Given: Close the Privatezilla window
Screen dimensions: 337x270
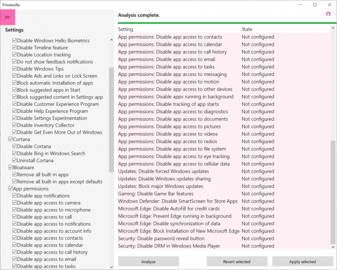Looking at the screenshot, I should pos(328,5).
